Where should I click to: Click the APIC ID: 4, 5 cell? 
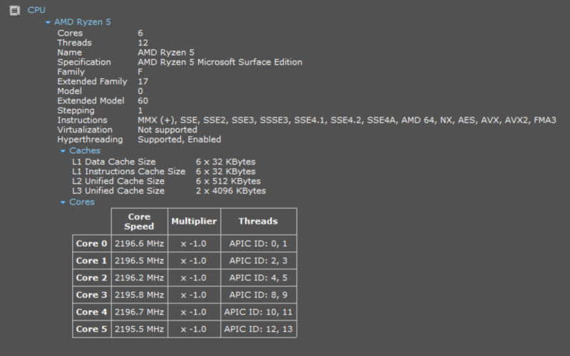click(x=259, y=278)
